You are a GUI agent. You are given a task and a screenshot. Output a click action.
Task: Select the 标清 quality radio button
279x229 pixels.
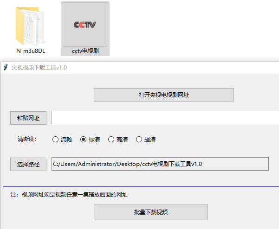[83, 139]
